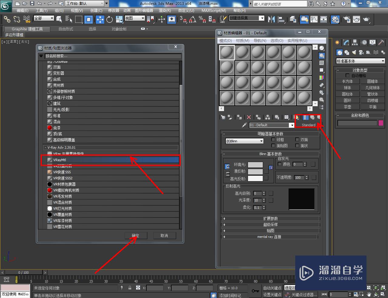Click the 漫反射 (Diffuse) color swatch
The image size is (388, 298).
[256, 171]
